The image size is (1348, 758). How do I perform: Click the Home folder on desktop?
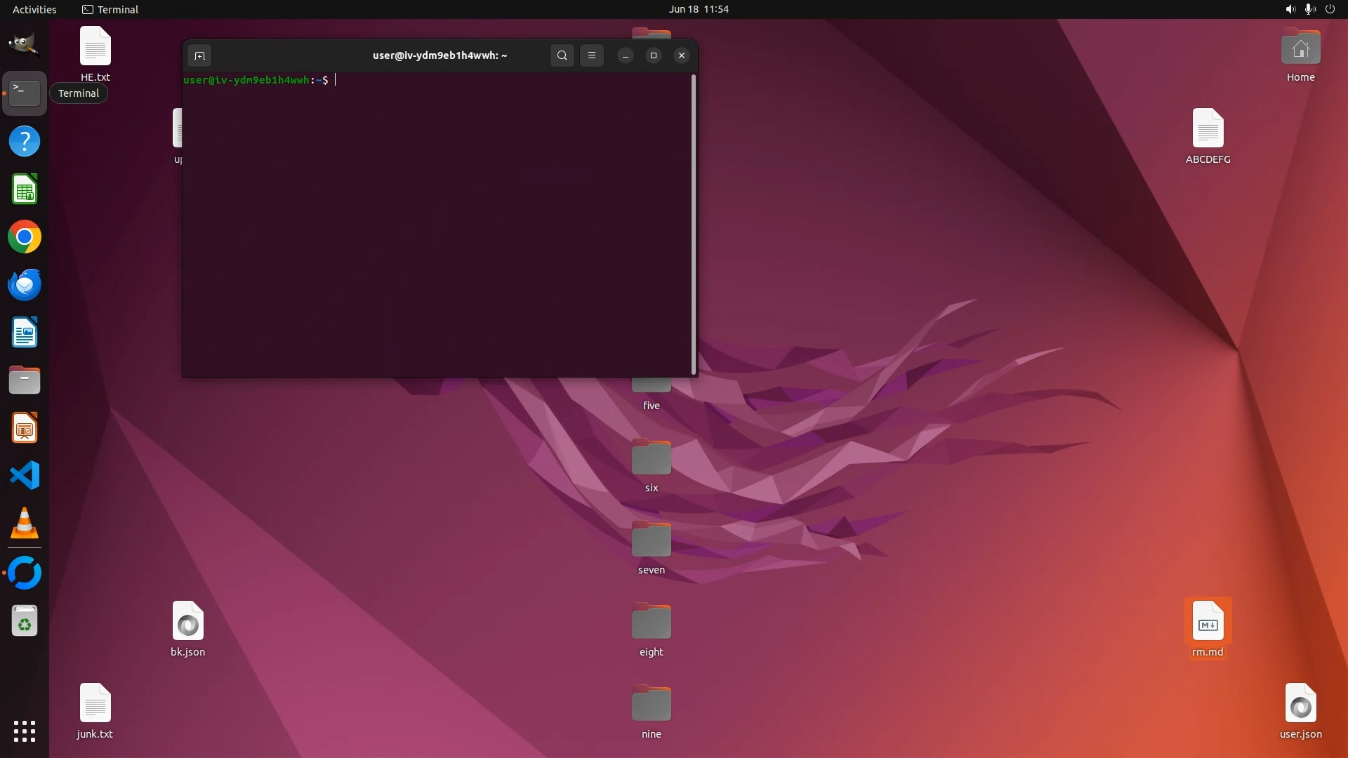coord(1300,49)
